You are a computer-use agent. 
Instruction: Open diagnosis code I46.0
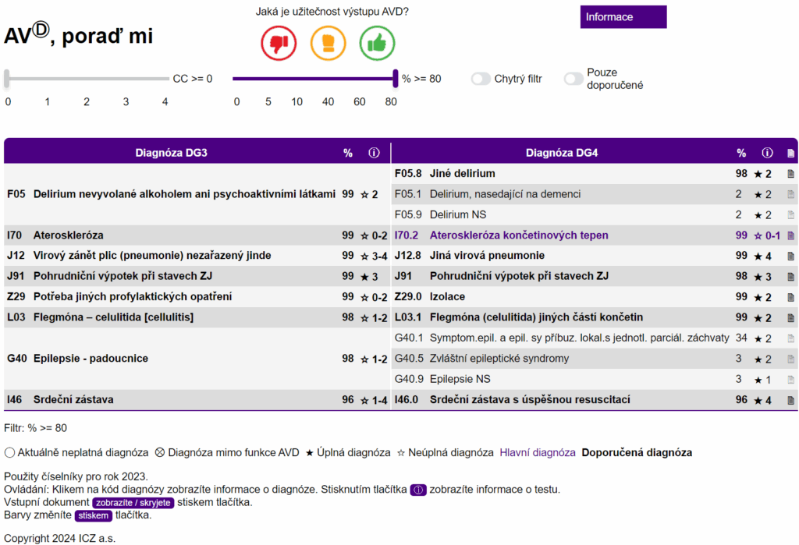[406, 400]
